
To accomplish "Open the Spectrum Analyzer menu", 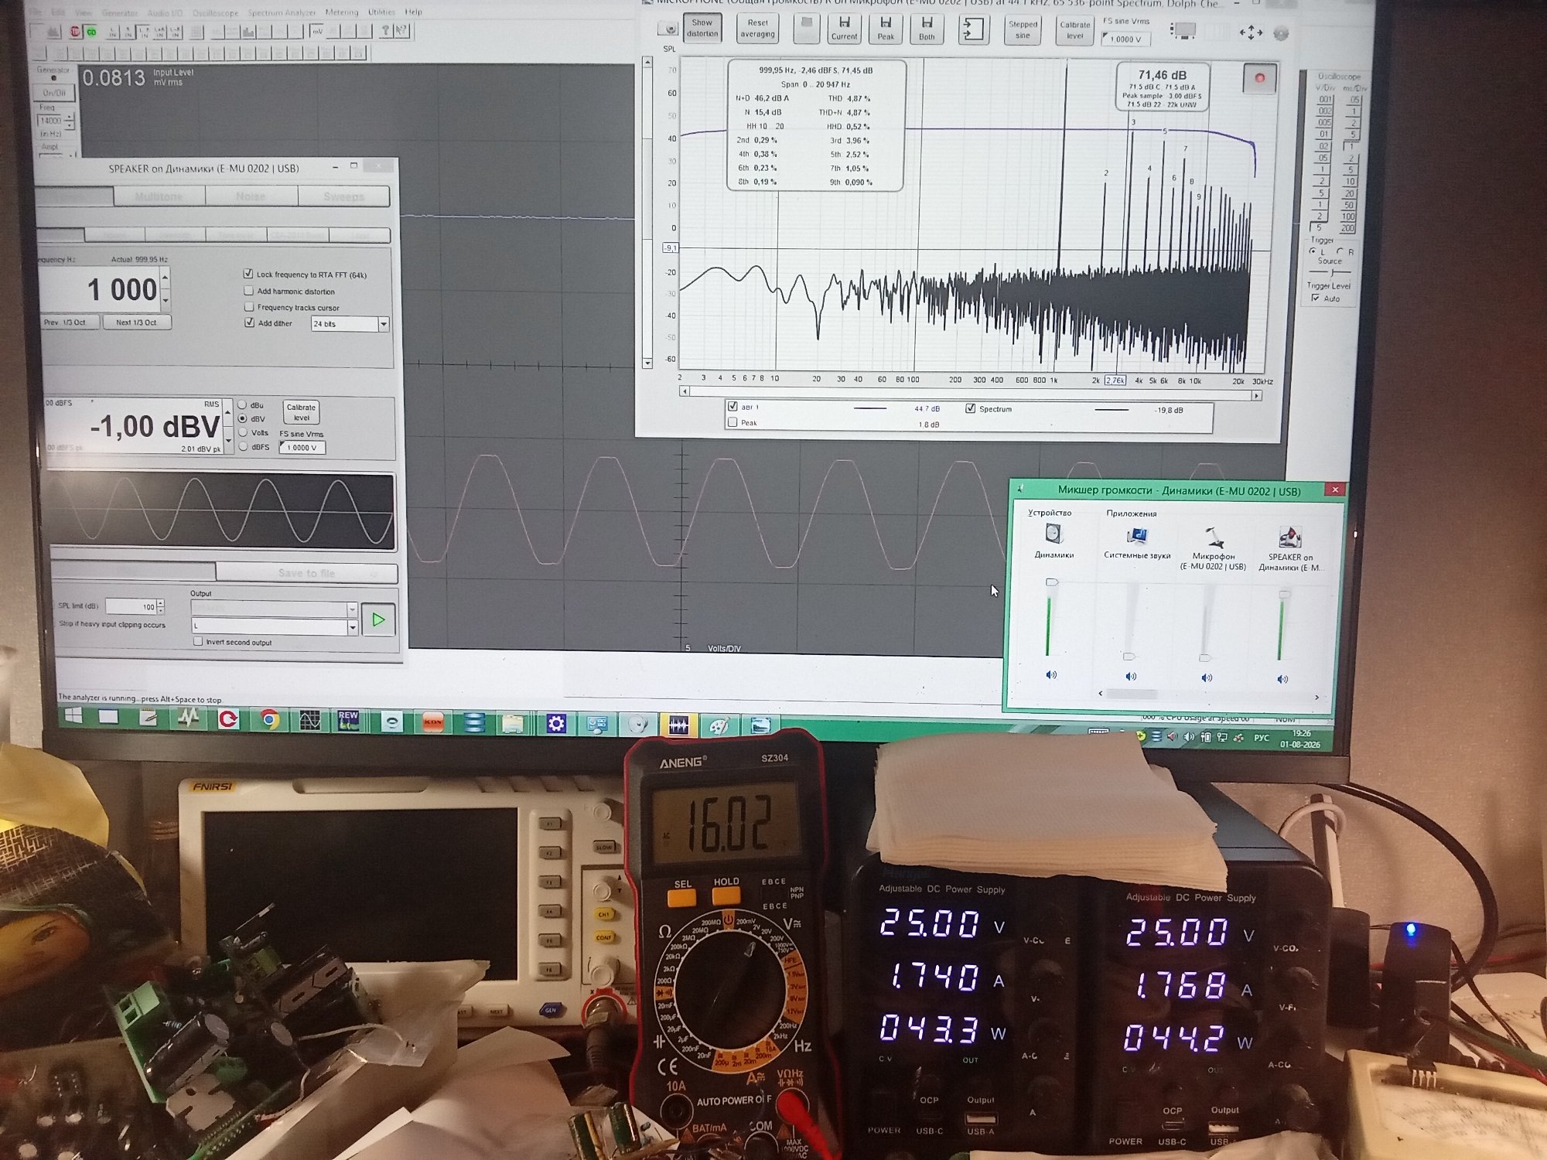I will coord(282,13).
